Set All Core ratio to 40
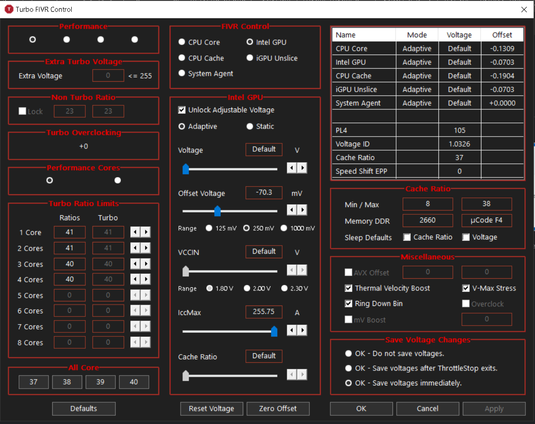 coord(134,382)
